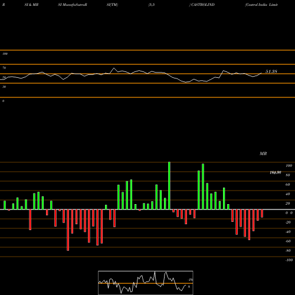Viewport: 295px width, 295px height.
Task: Click the rightmost red MR bar
Action: [x=262, y=214]
